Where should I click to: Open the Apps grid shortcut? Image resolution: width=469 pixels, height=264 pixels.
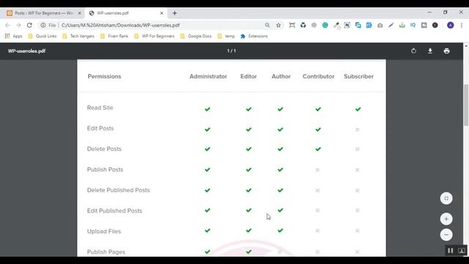pos(13,36)
